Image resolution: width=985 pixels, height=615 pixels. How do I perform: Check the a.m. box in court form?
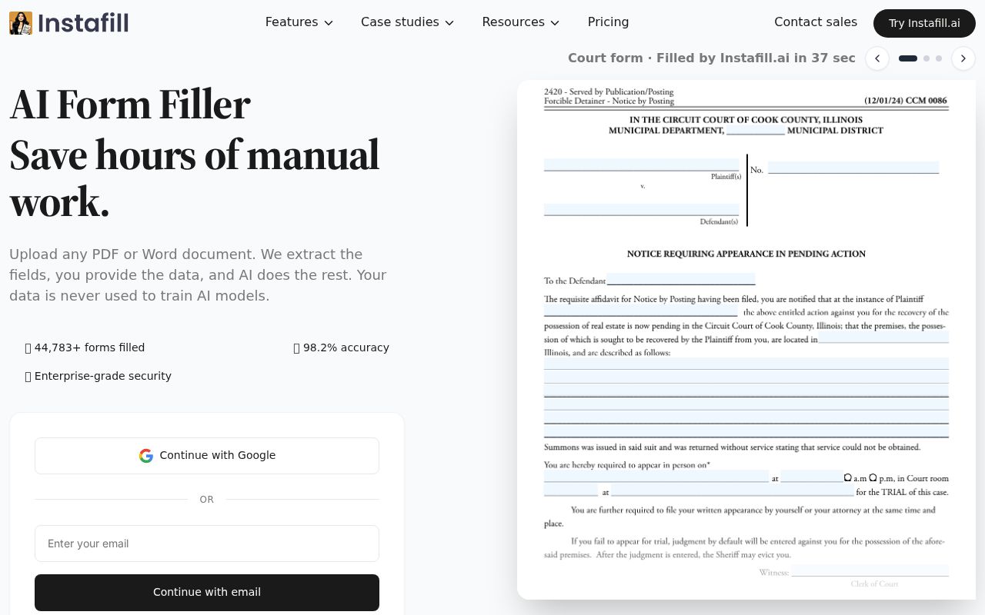click(x=848, y=477)
